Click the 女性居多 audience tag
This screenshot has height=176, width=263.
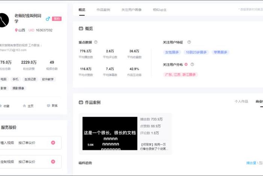tap(172, 52)
